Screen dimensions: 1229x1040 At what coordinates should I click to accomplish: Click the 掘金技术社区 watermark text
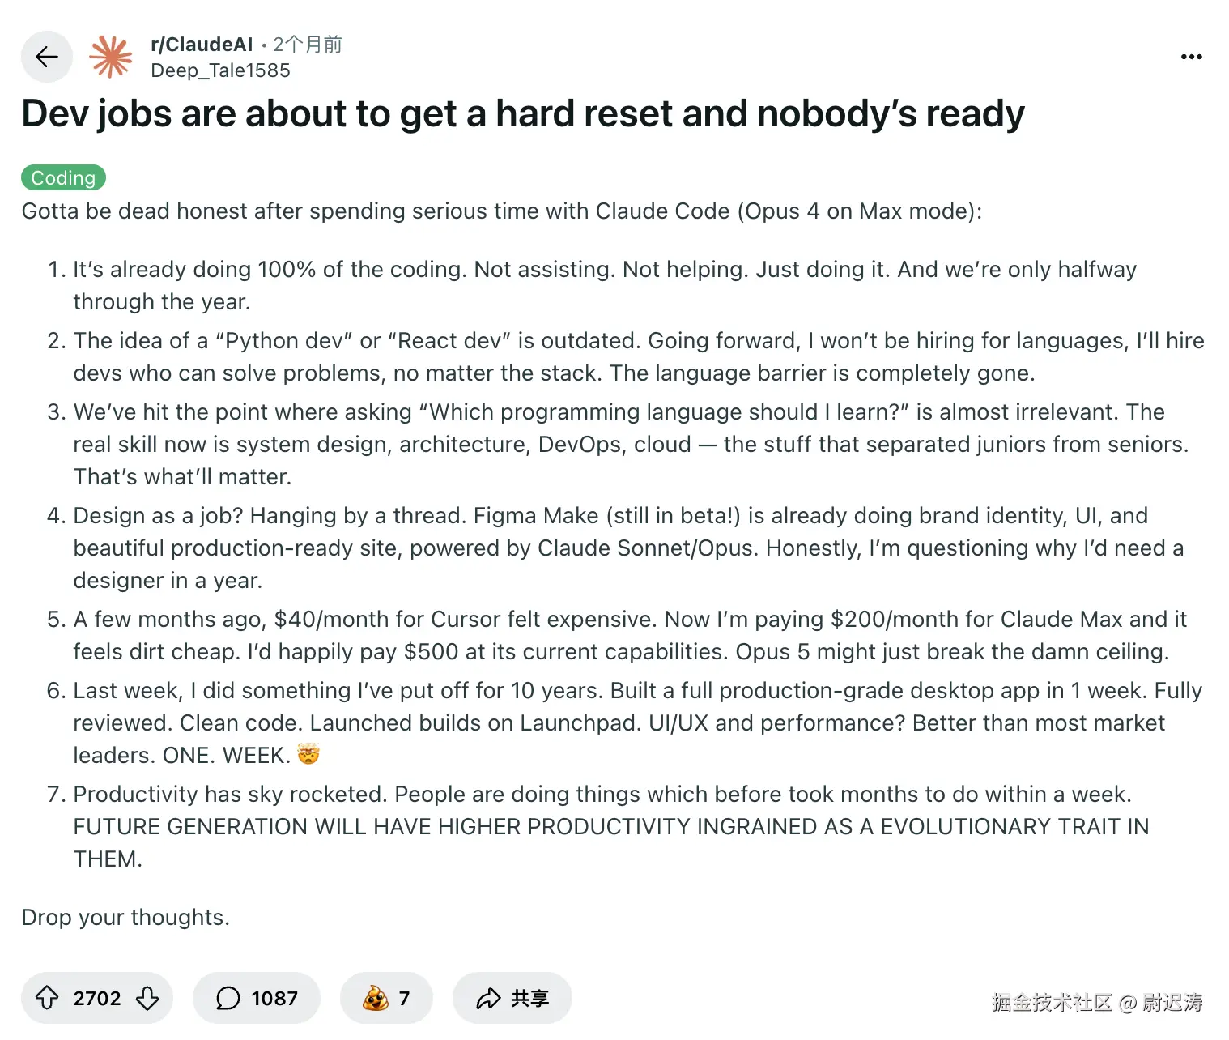coord(1051,1003)
